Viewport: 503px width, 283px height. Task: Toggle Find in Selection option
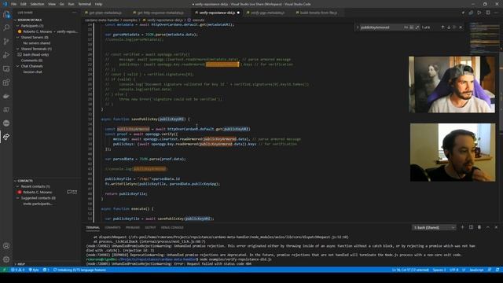coord(454,28)
